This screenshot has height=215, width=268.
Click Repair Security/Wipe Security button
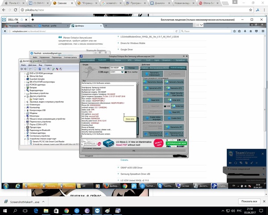[174, 94]
